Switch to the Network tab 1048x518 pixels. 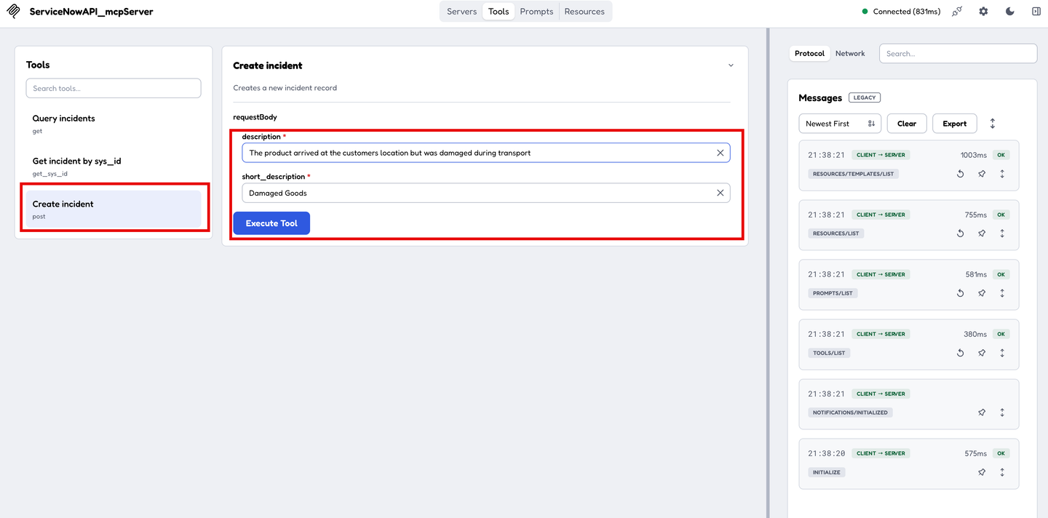(850, 54)
